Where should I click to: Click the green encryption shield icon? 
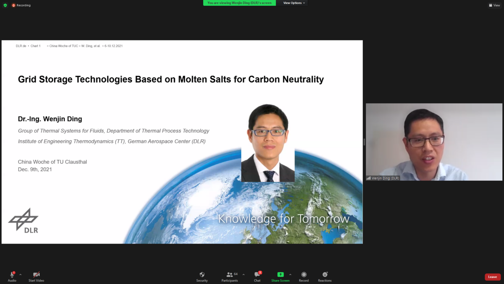pos(5,5)
